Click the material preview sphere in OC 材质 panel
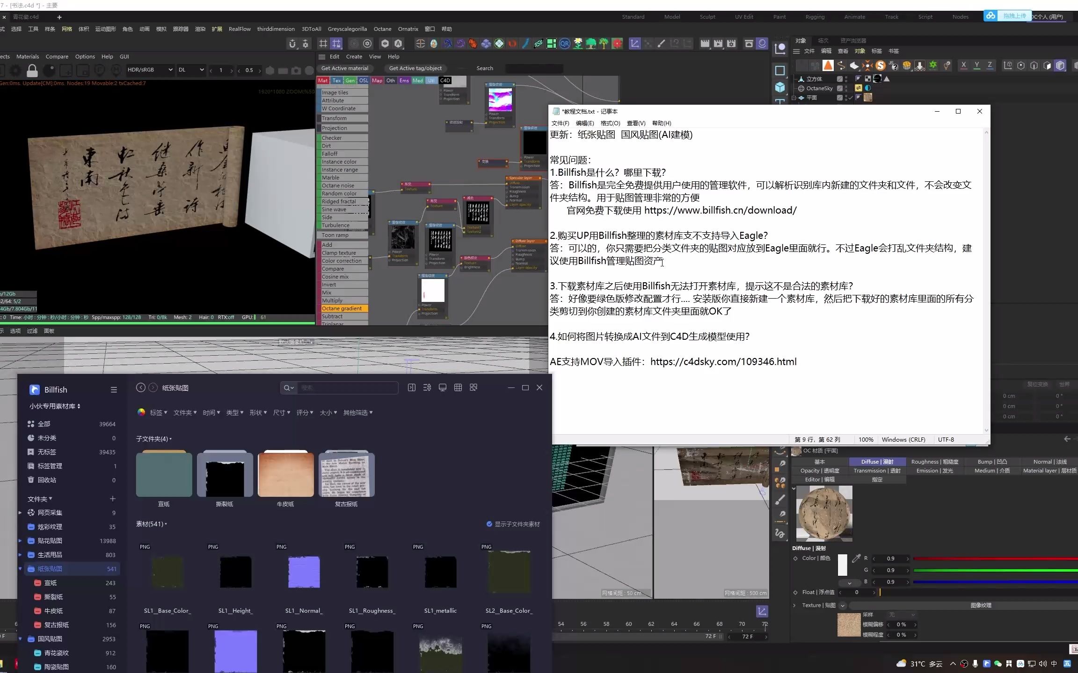The image size is (1078, 673). pyautogui.click(x=823, y=513)
